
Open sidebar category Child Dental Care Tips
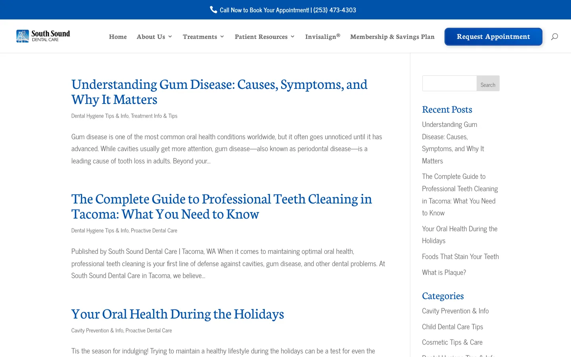point(452,327)
